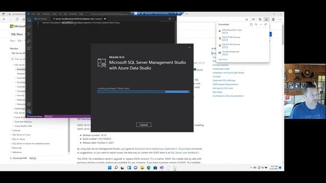The image size is (326, 183).
Task: Expand SQL on Azure sidebar item
Action: coord(18,139)
